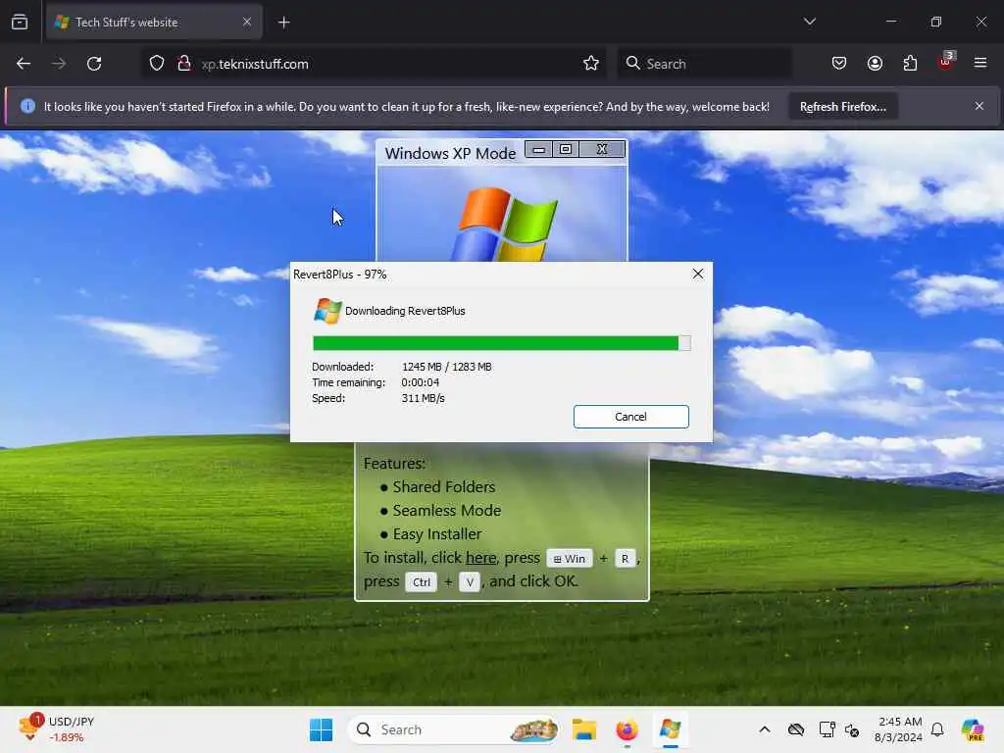Focus the Firefox Search box

click(704, 64)
